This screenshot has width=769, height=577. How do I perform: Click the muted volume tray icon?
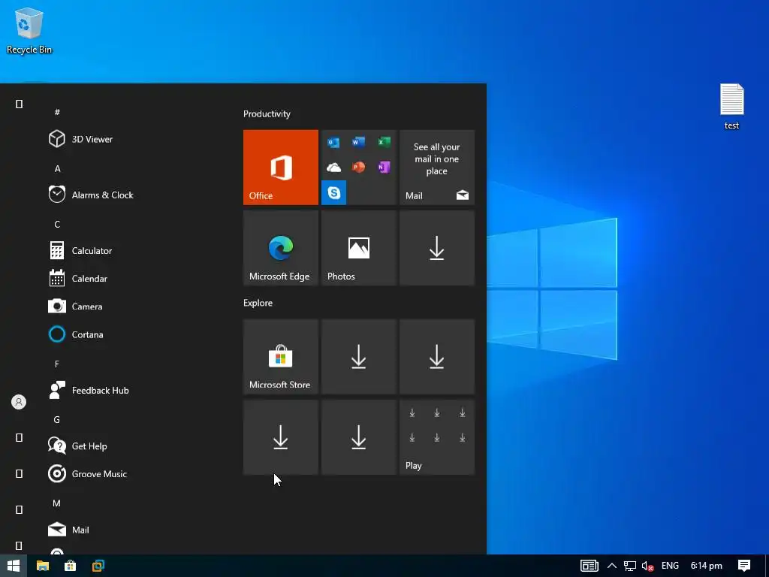point(647,566)
